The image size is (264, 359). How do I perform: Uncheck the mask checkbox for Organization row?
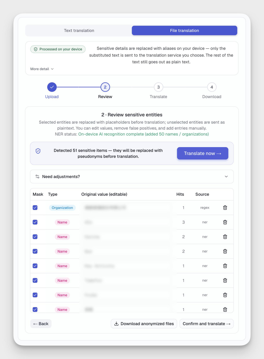[35, 208]
